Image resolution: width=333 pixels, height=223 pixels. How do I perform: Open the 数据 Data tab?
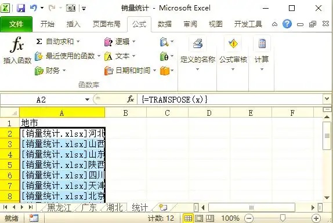point(165,24)
